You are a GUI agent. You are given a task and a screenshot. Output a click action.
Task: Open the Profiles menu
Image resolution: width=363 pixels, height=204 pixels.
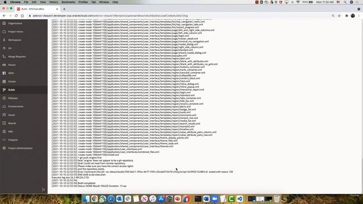83,2
